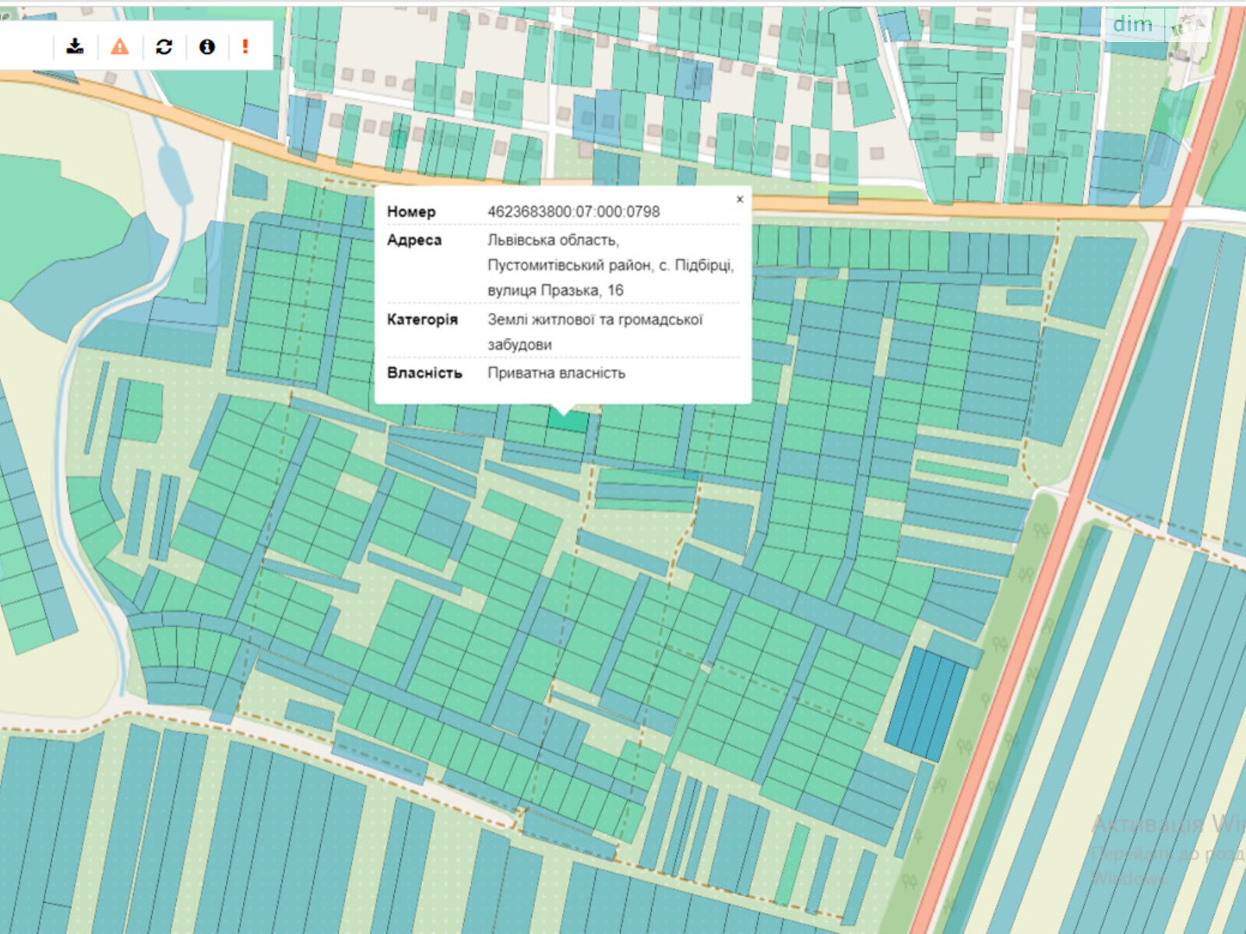Open the info circle icon
Screen dimensions: 1246x934
point(206,47)
